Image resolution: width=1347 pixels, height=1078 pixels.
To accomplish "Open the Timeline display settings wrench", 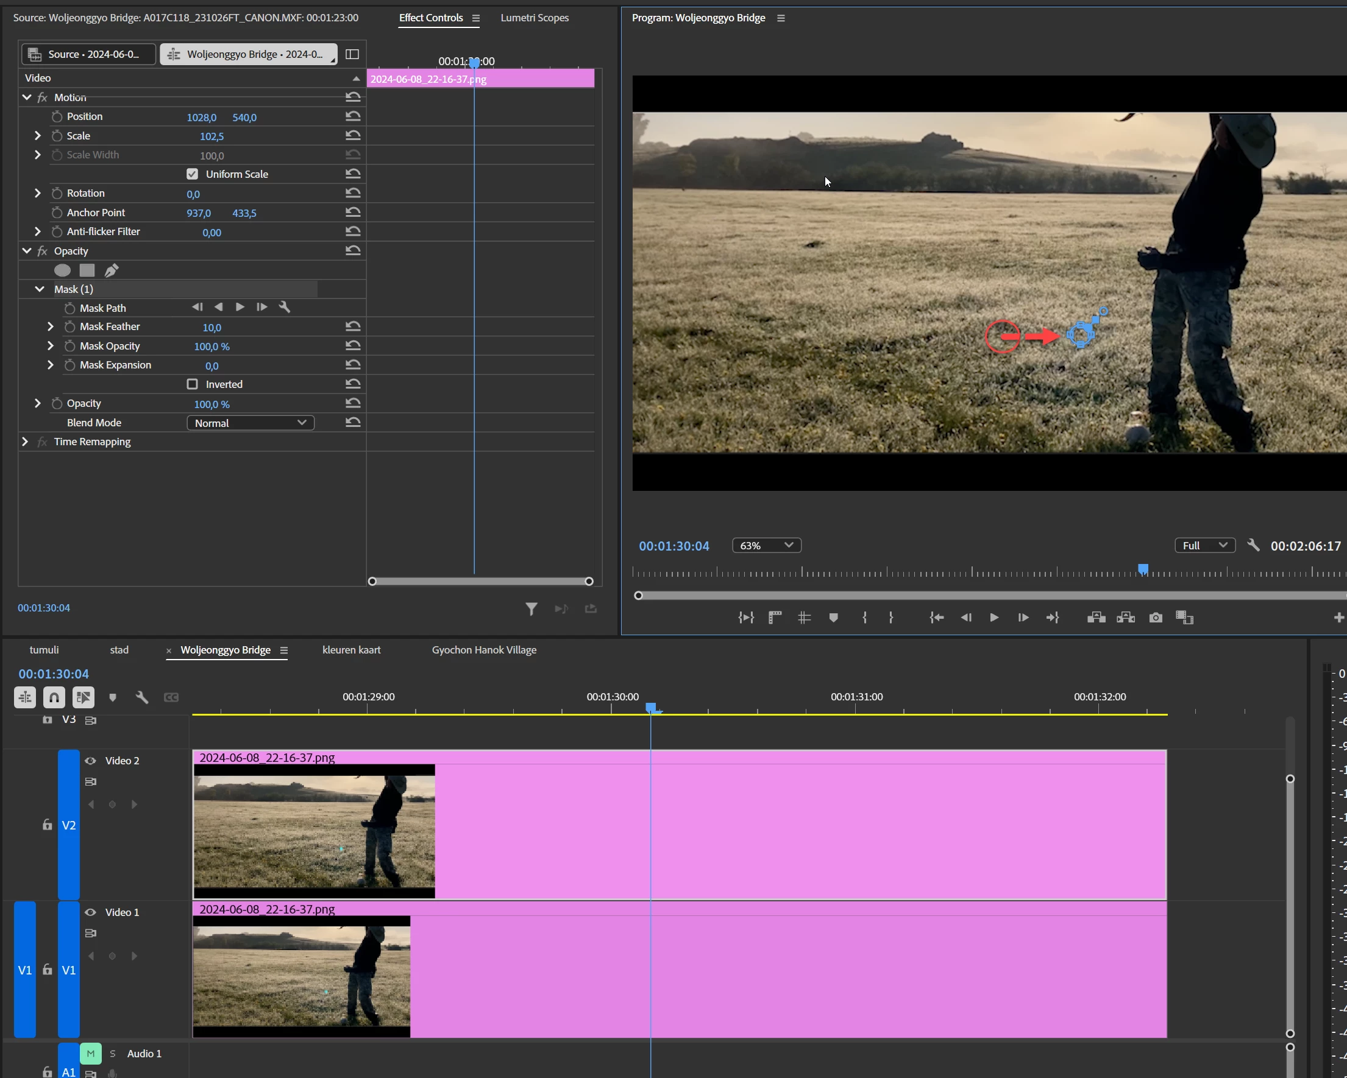I will click(142, 697).
